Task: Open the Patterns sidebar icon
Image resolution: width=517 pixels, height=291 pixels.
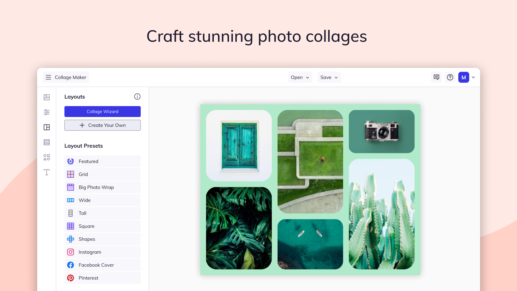Action: (47, 142)
